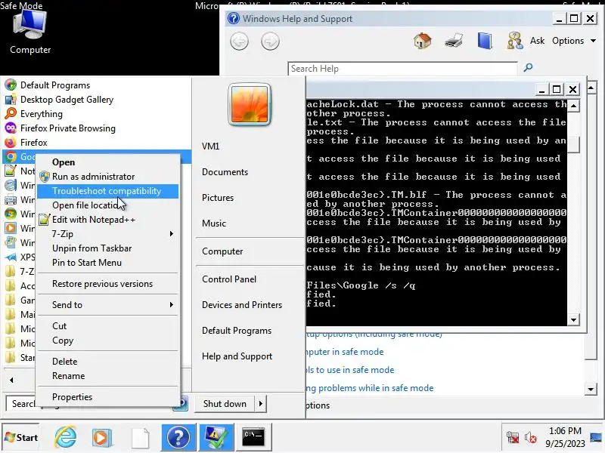
Task: Select Unpin from Taskbar
Action: click(108, 248)
